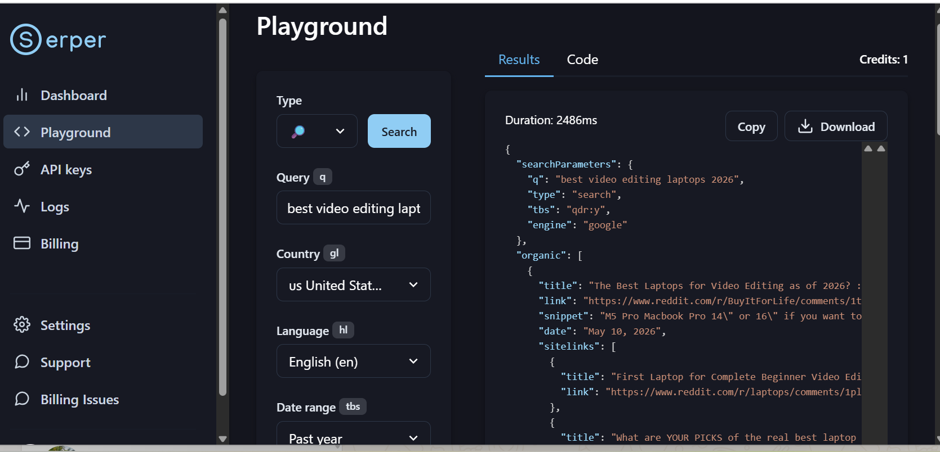Image resolution: width=940 pixels, height=452 pixels.
Task: Click the API keys key icon
Action: point(22,169)
